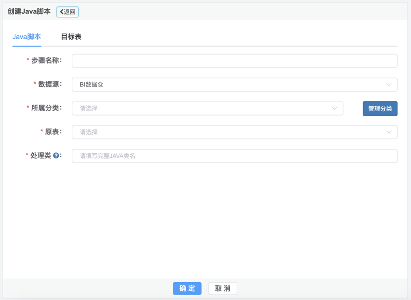Screen dimensions: 411x300
Task: Click the arrow icon in 原表 field
Action: coord(389,132)
